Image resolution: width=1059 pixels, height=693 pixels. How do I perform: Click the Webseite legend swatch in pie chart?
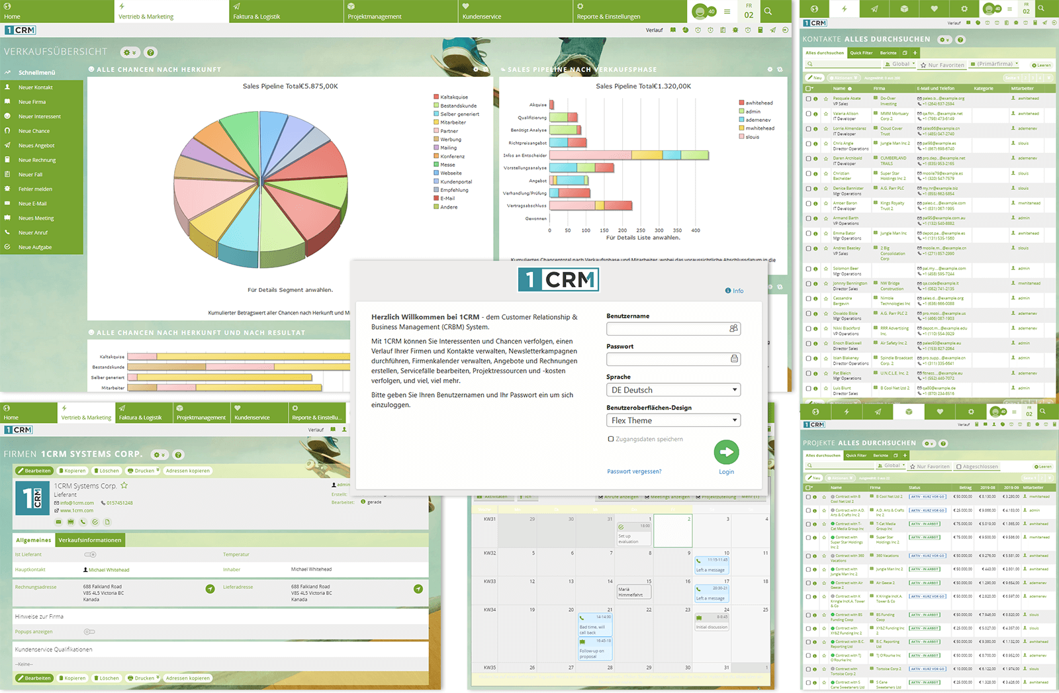click(436, 173)
